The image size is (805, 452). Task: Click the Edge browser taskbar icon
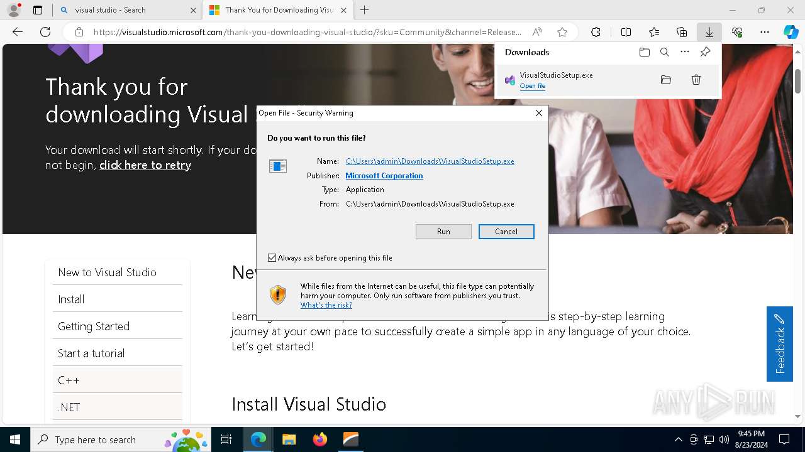coord(258,439)
